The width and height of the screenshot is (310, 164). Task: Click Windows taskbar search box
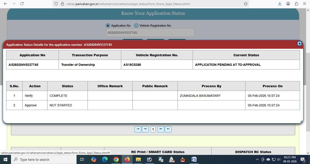tap(44, 160)
